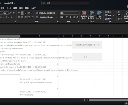Apply the yellow fill color bucket
Viewport: 128px width, 105px height.
click(1, 17)
